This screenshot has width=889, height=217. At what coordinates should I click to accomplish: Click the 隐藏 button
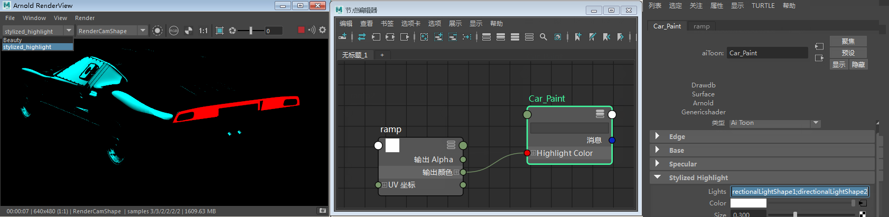[858, 64]
